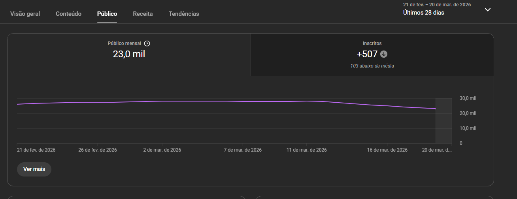
Task: Open the Visão geral tab
Action: pyautogui.click(x=25, y=14)
